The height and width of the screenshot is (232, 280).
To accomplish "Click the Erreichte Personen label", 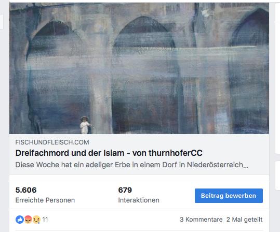I will click(45, 200).
